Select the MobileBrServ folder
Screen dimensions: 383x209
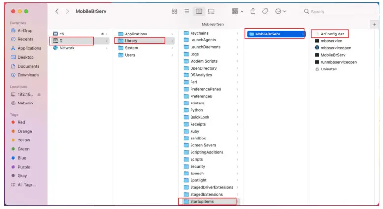tap(276, 34)
